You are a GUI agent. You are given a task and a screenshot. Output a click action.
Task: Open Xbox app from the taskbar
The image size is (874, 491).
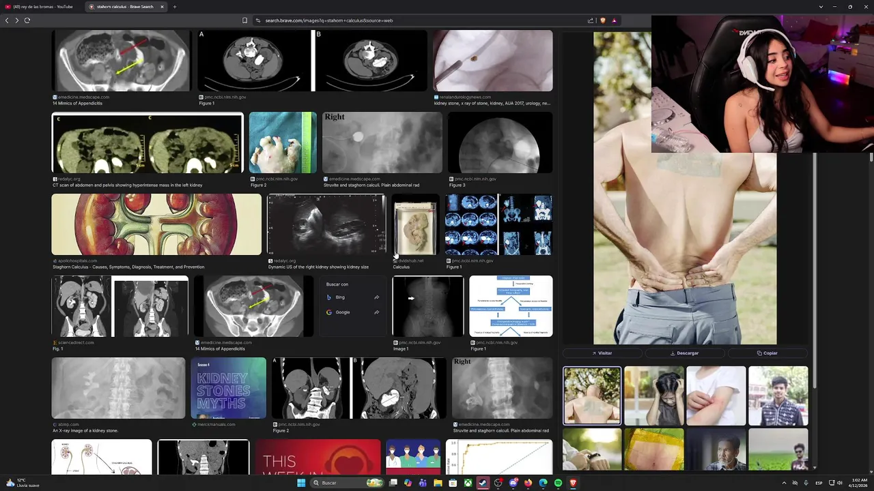(x=468, y=483)
